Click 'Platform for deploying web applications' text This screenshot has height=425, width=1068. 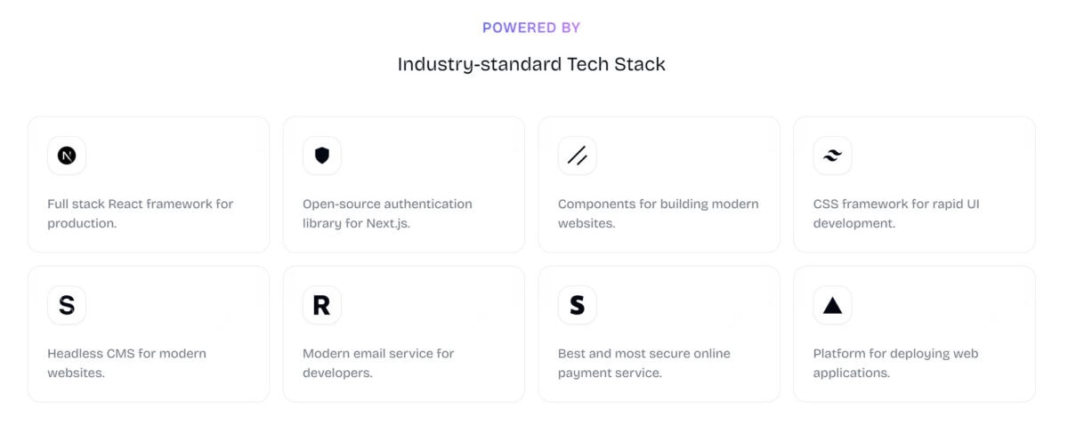(895, 363)
